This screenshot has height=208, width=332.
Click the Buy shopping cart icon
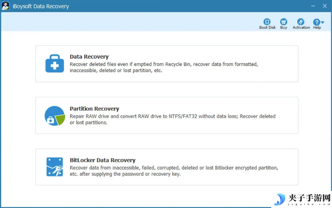(283, 22)
